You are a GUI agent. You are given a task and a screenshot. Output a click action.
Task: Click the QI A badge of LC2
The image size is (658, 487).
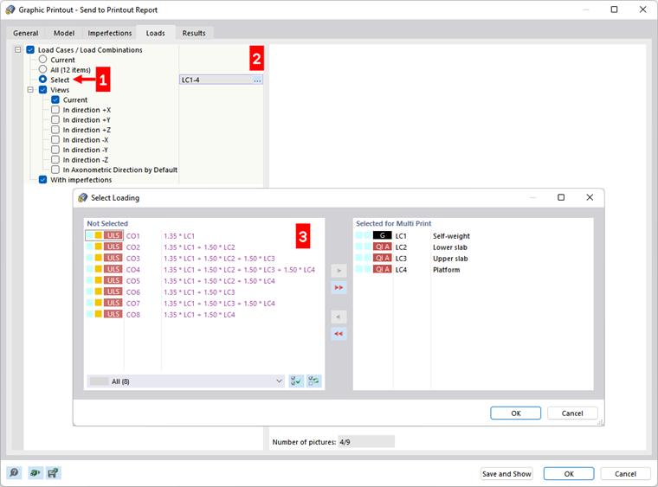[383, 247]
